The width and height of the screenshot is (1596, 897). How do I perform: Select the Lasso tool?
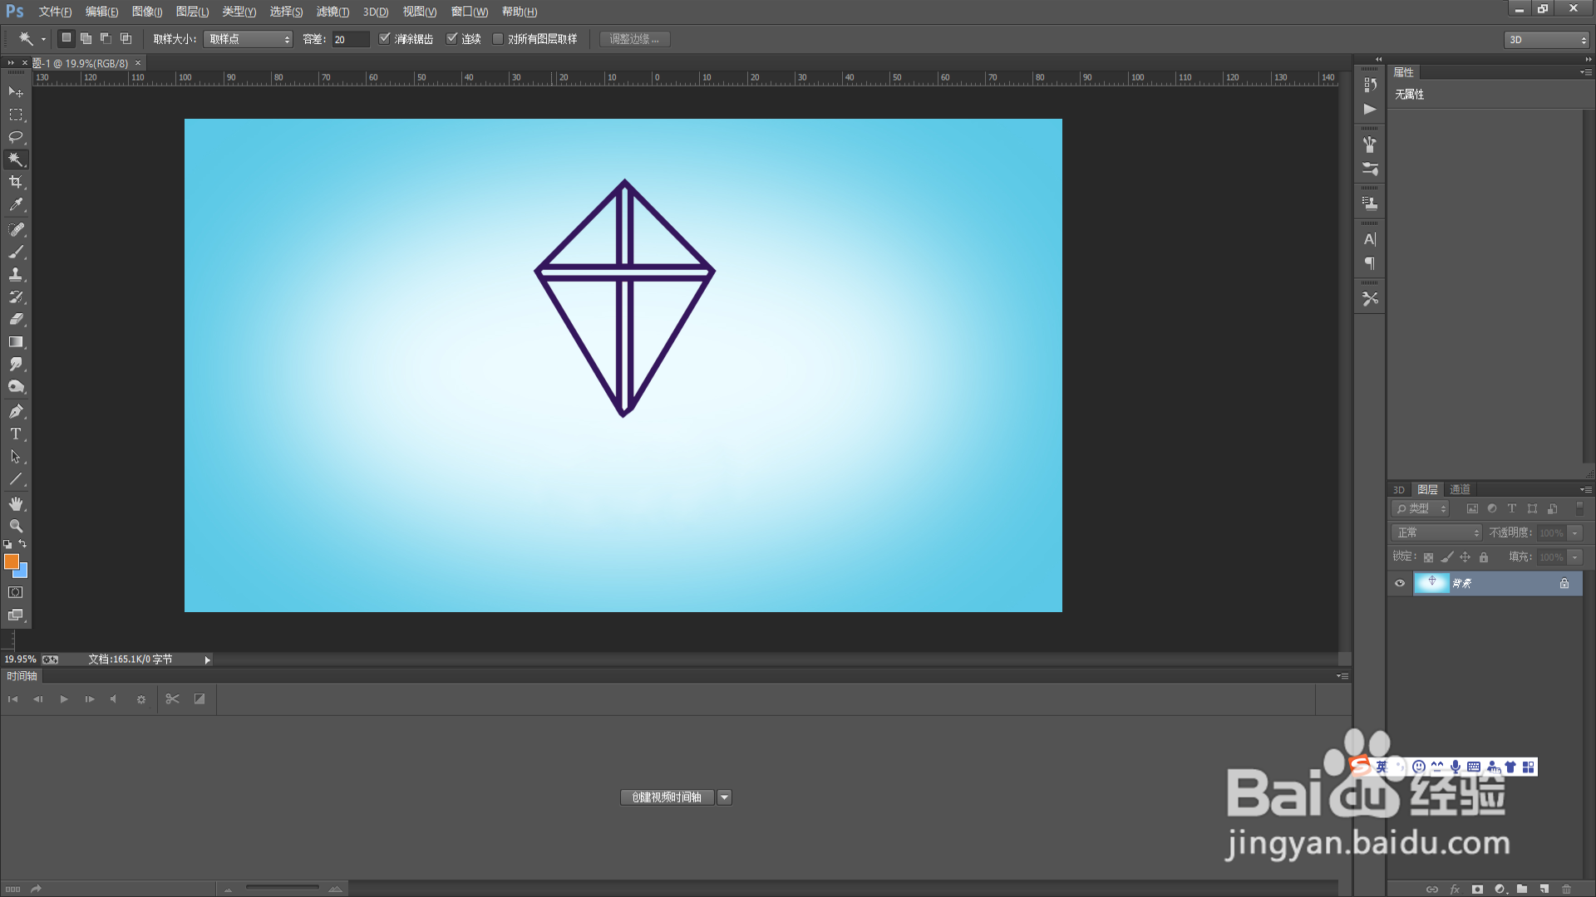click(16, 137)
